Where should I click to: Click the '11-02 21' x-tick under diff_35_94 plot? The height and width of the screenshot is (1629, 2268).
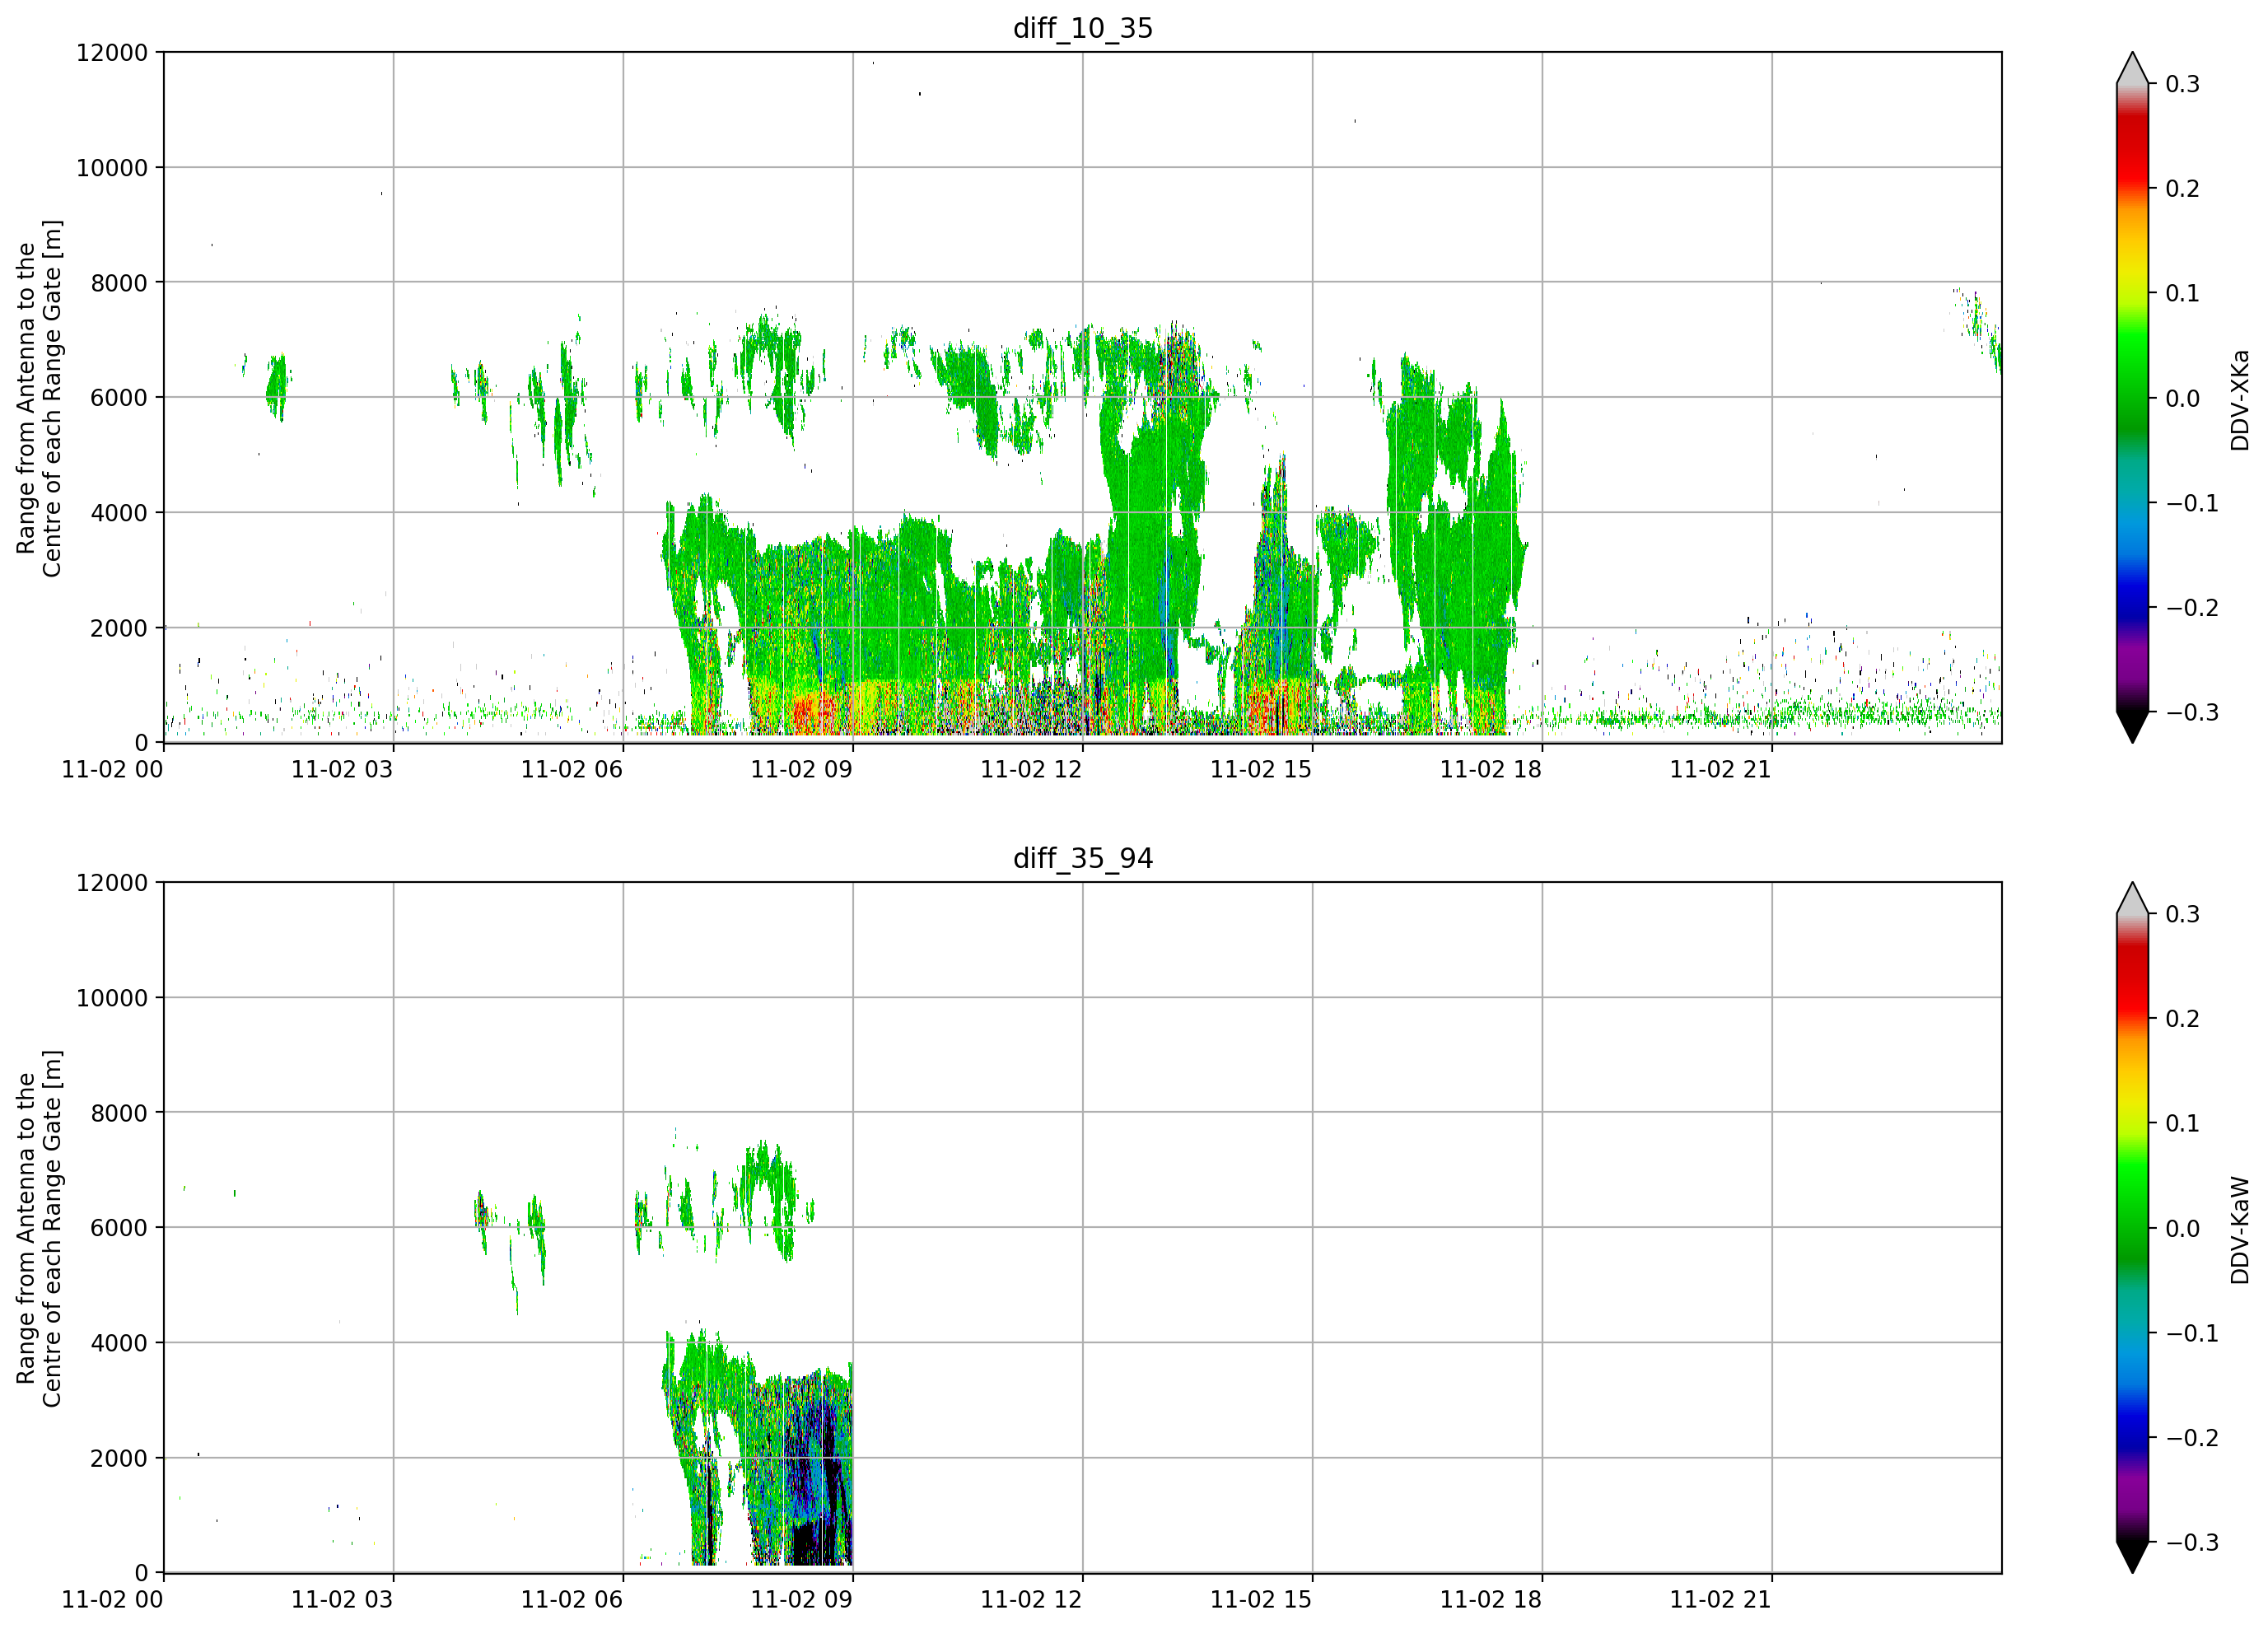[x=1721, y=1599]
